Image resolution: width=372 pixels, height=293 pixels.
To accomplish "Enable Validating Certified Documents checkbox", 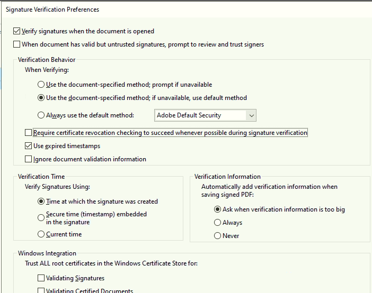I will [41, 291].
